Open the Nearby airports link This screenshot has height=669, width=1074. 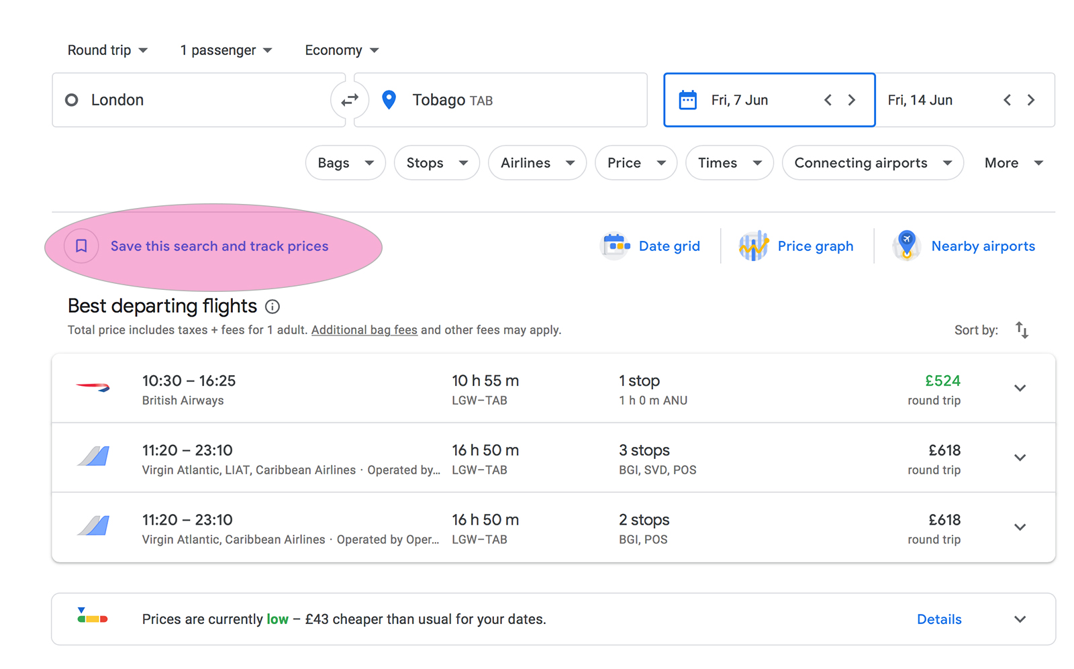pyautogui.click(x=983, y=246)
